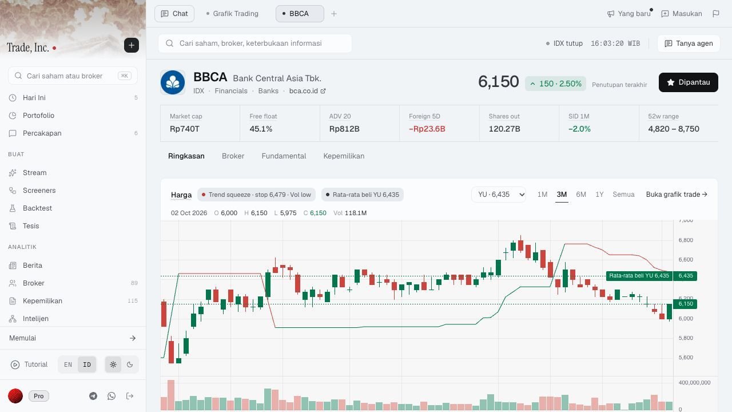The width and height of the screenshot is (732, 412).
Task: Switch to the Chat tab
Action: coord(174,14)
